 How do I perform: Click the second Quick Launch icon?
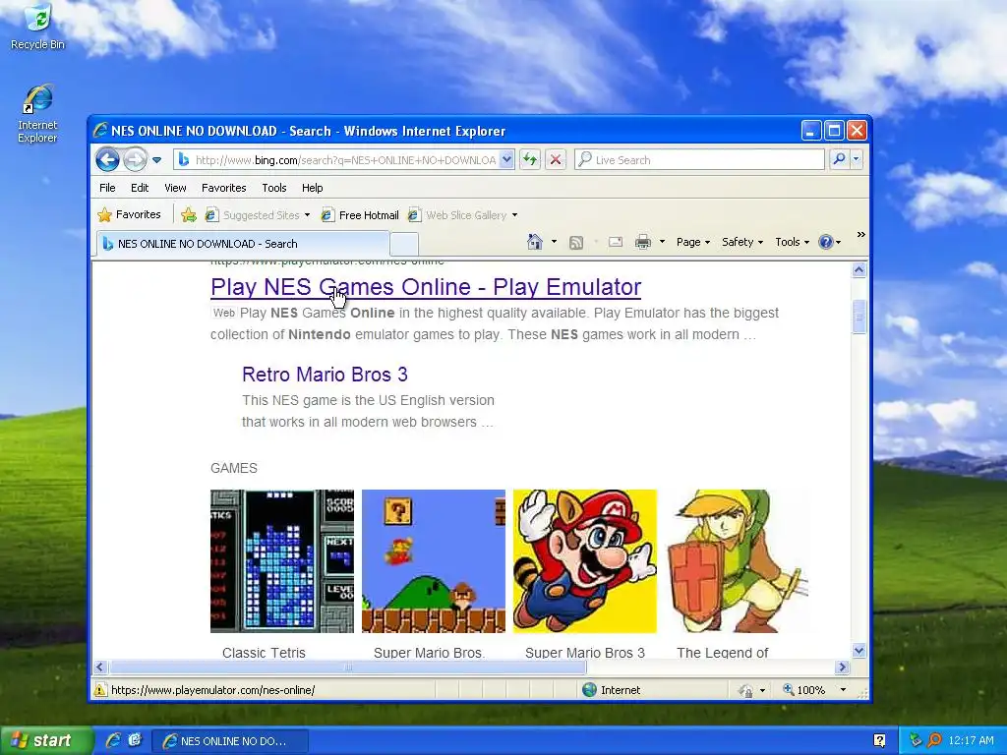click(x=134, y=740)
